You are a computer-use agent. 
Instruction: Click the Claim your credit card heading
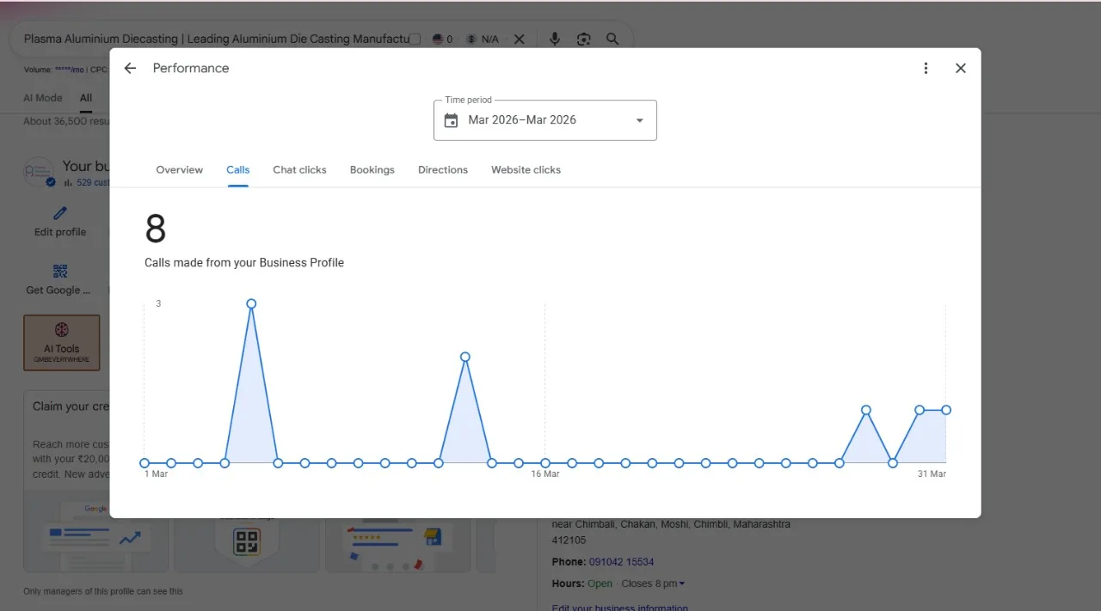pos(71,406)
